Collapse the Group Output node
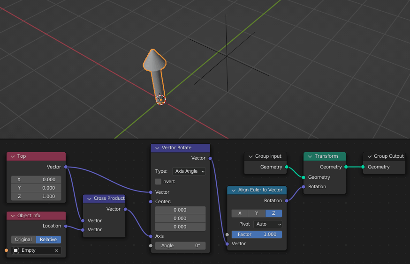The height and width of the screenshot is (264, 410). click(370, 156)
